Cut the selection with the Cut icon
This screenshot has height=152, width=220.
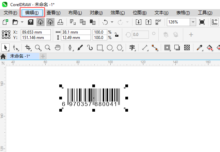(x=73, y=22)
